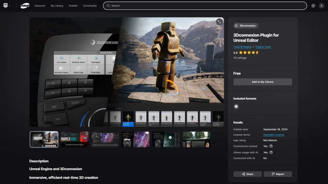Click the large robot preview image
Screen dimensions: 328x184
click(x=127, y=72)
